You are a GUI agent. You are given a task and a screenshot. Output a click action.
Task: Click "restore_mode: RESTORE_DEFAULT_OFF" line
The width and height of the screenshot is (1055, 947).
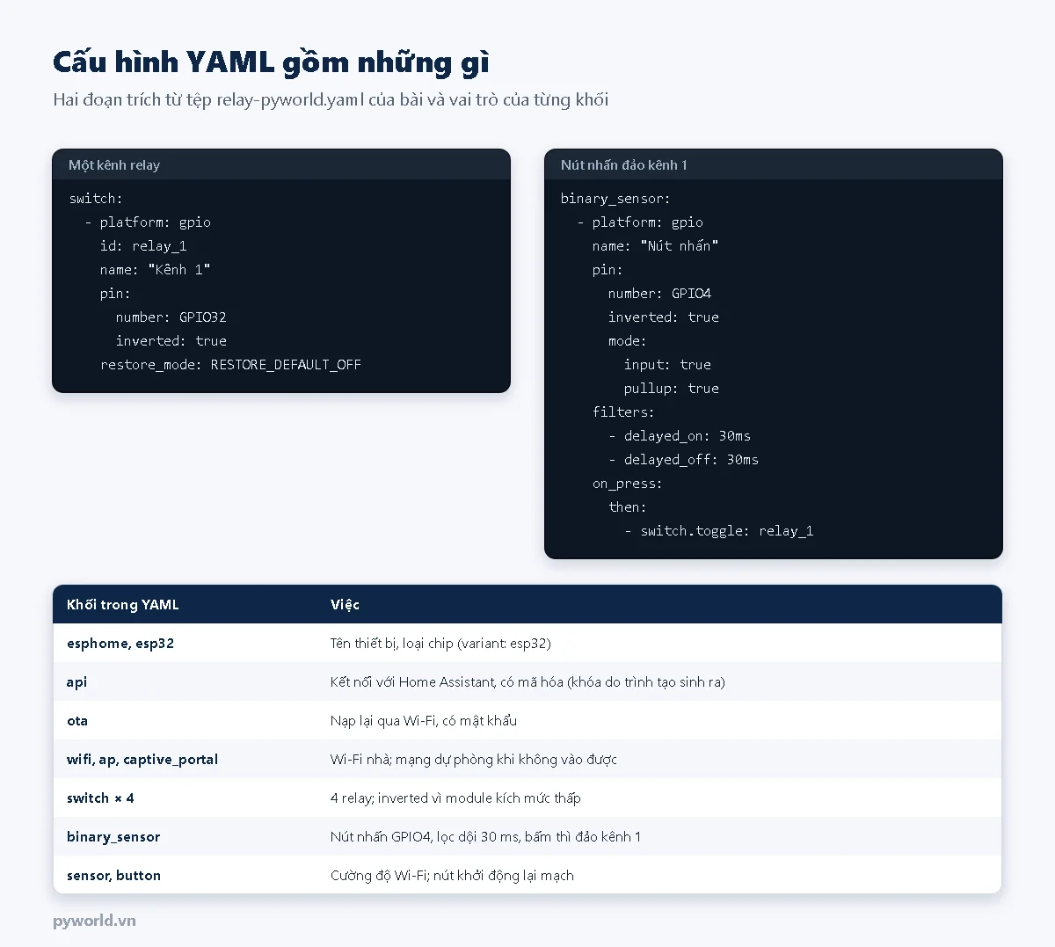click(230, 365)
